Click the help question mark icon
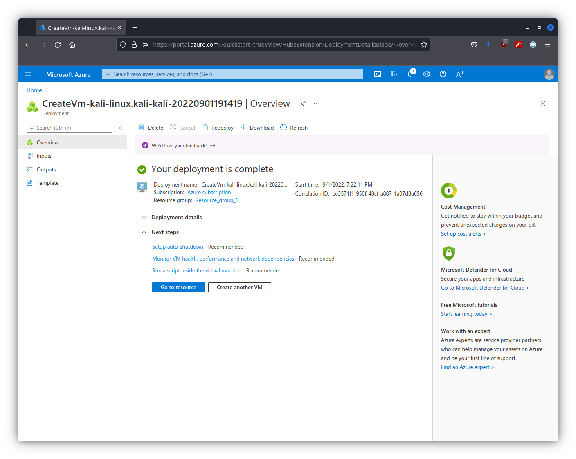This screenshot has height=459, width=576. (x=443, y=74)
